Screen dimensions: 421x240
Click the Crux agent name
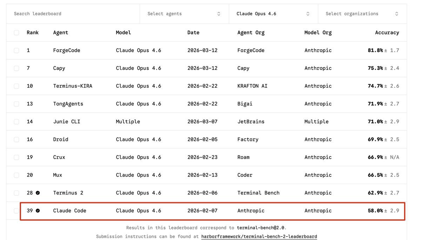pos(59,157)
